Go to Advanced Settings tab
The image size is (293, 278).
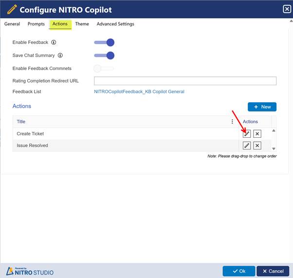point(115,24)
